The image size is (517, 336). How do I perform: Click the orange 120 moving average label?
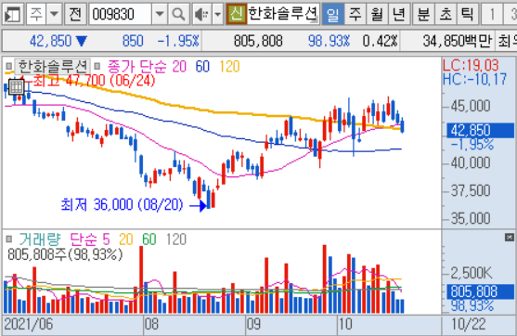229,67
